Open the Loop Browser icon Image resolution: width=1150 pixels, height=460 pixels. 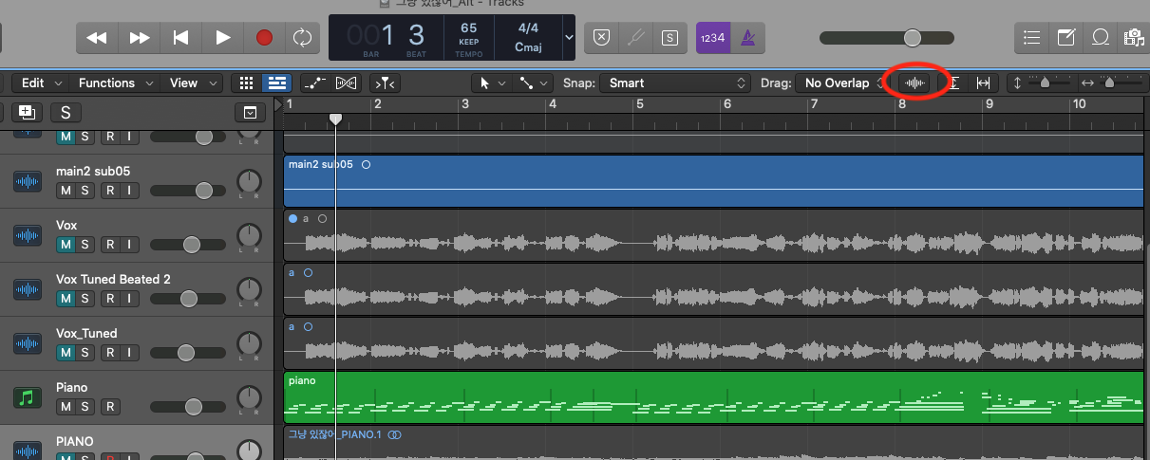pos(1101,38)
